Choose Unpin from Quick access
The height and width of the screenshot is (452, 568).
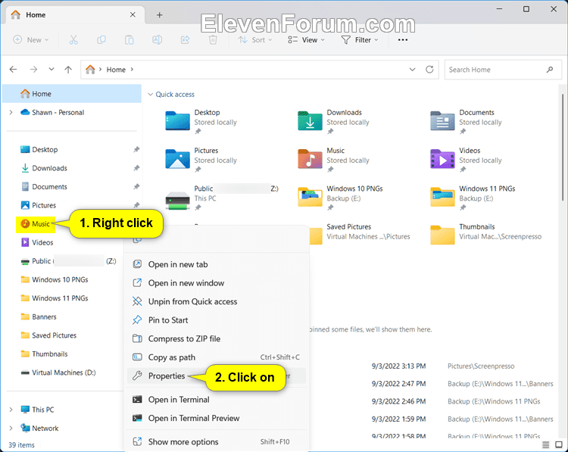click(x=217, y=301)
